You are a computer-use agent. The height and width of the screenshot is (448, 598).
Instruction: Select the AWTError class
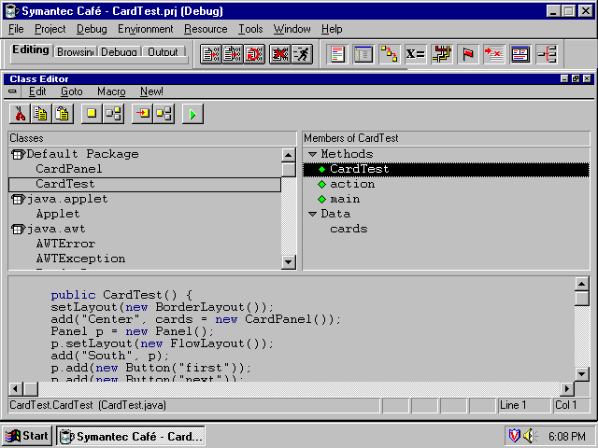(65, 245)
